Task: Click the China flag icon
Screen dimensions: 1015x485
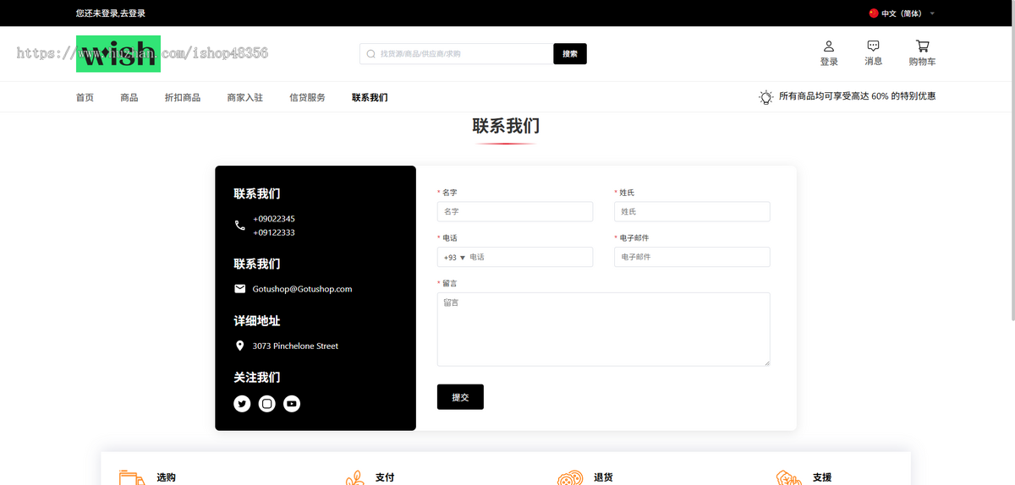Action: [x=874, y=14]
